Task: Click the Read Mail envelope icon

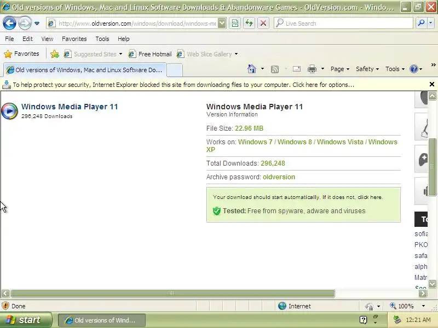Action: tap(297, 69)
